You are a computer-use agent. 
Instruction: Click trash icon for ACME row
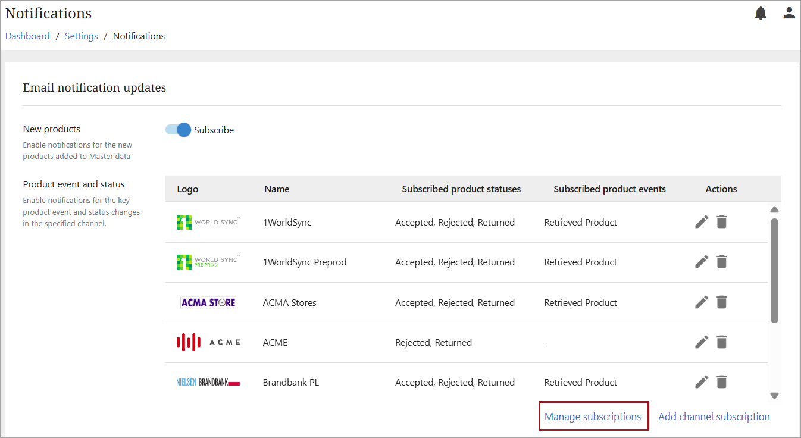coord(721,342)
